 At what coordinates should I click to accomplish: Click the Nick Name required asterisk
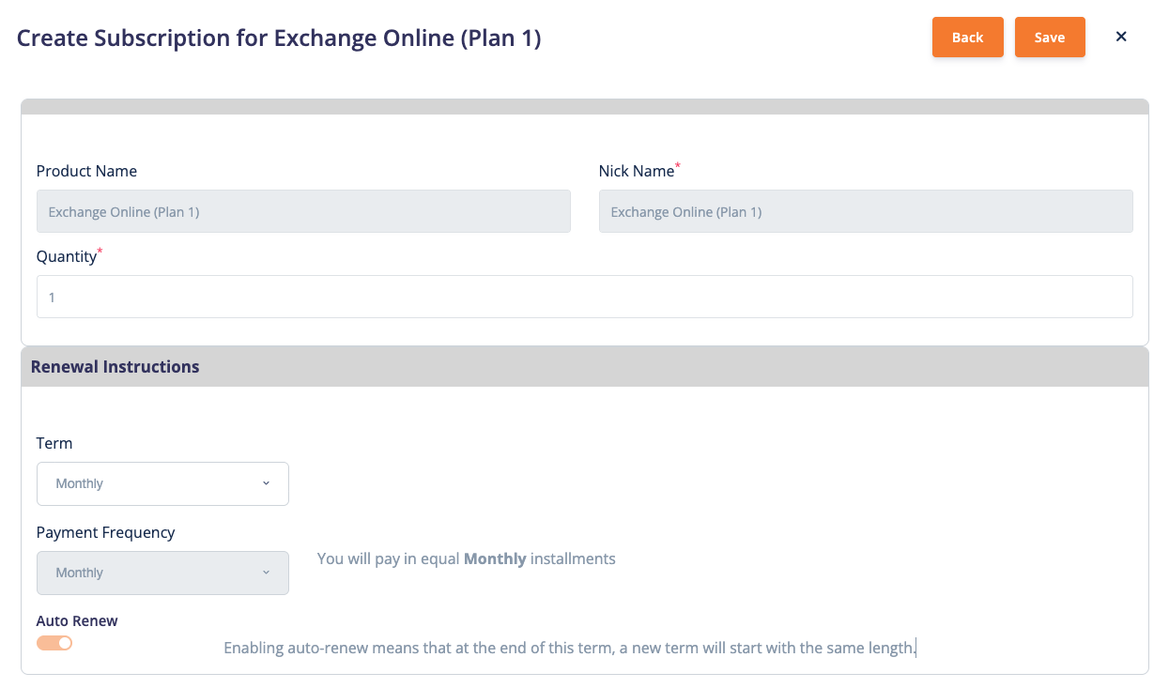(677, 165)
